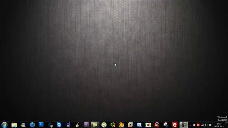Open the Action Center flag icon

210,125
